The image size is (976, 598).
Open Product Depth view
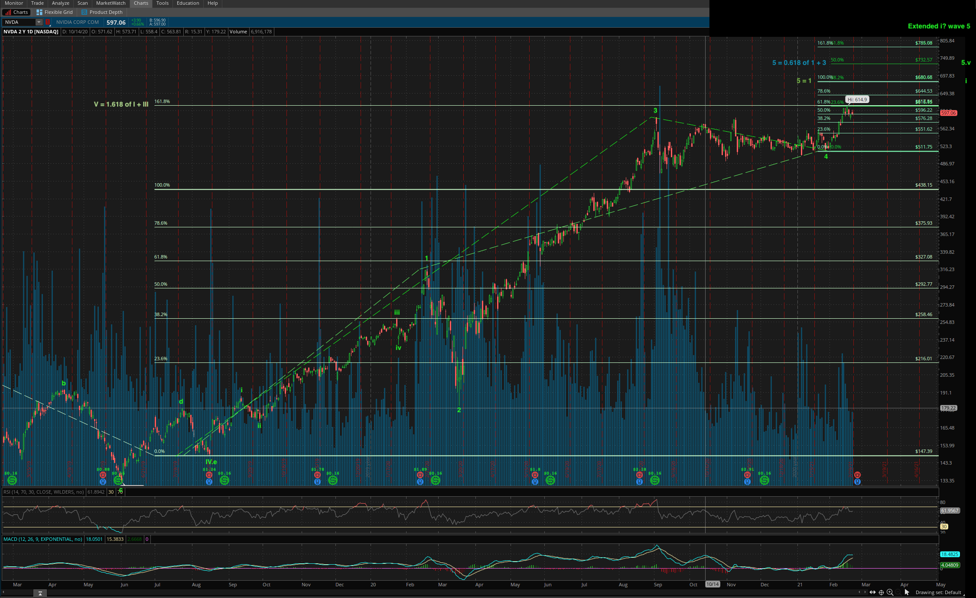point(102,12)
